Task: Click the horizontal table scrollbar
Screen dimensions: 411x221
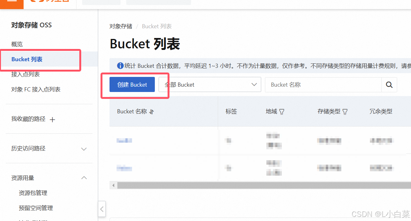Action: pos(264,186)
